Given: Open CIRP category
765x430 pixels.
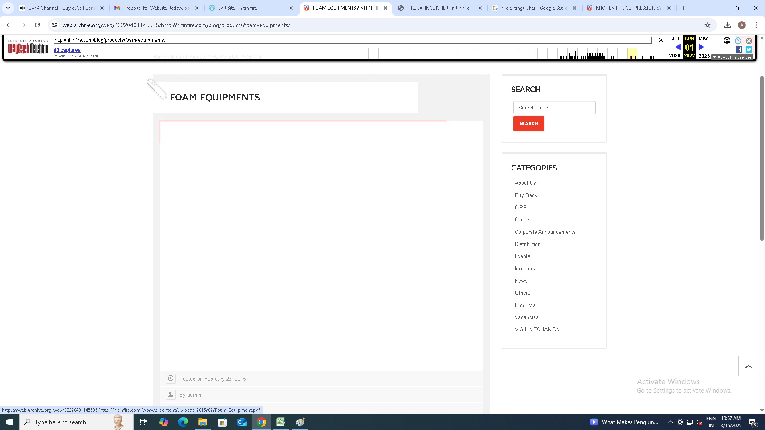Looking at the screenshot, I should point(520,207).
